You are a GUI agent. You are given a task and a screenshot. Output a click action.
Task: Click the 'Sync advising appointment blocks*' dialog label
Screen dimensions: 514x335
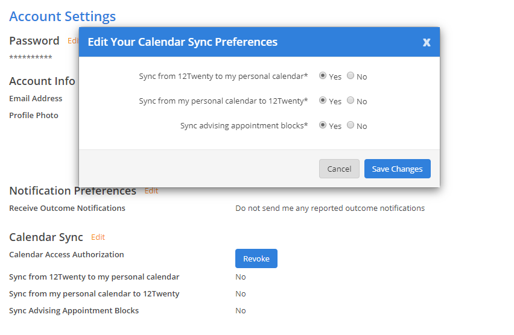(x=244, y=126)
